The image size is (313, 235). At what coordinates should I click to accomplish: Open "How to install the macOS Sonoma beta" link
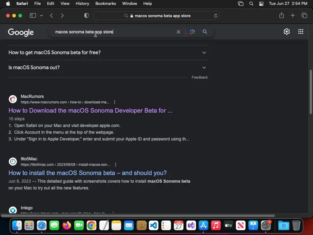coord(87,173)
